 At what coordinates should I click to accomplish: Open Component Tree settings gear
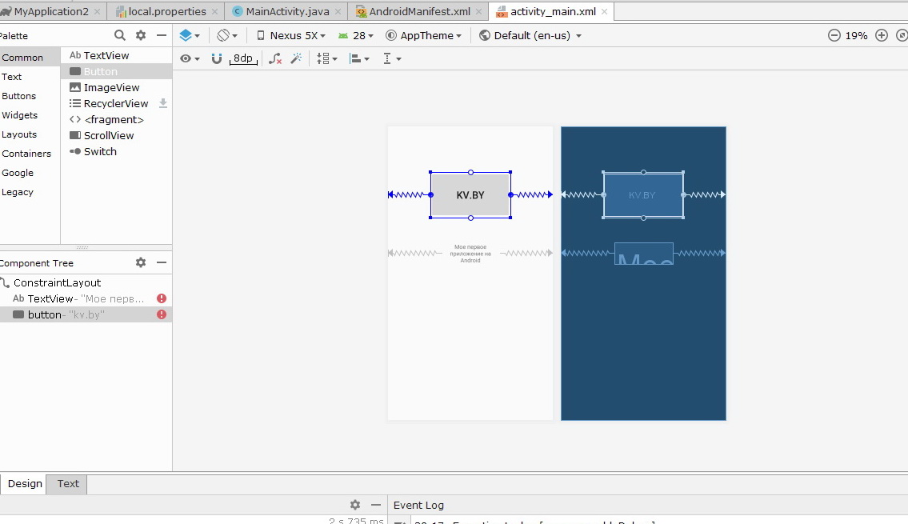click(x=141, y=262)
